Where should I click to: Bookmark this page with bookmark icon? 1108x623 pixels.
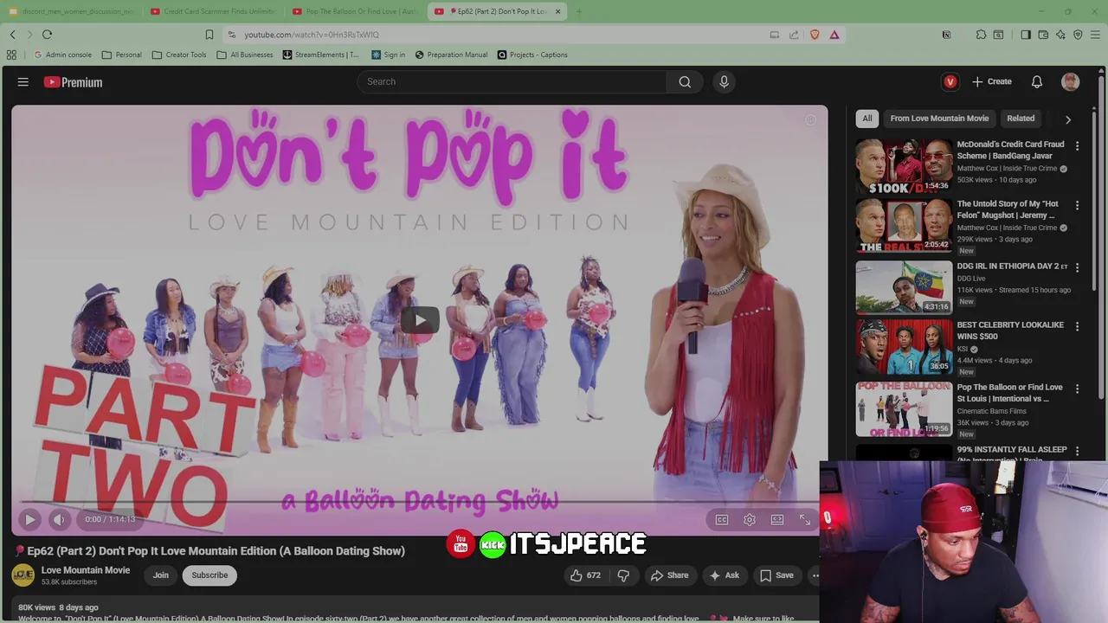coord(209,35)
